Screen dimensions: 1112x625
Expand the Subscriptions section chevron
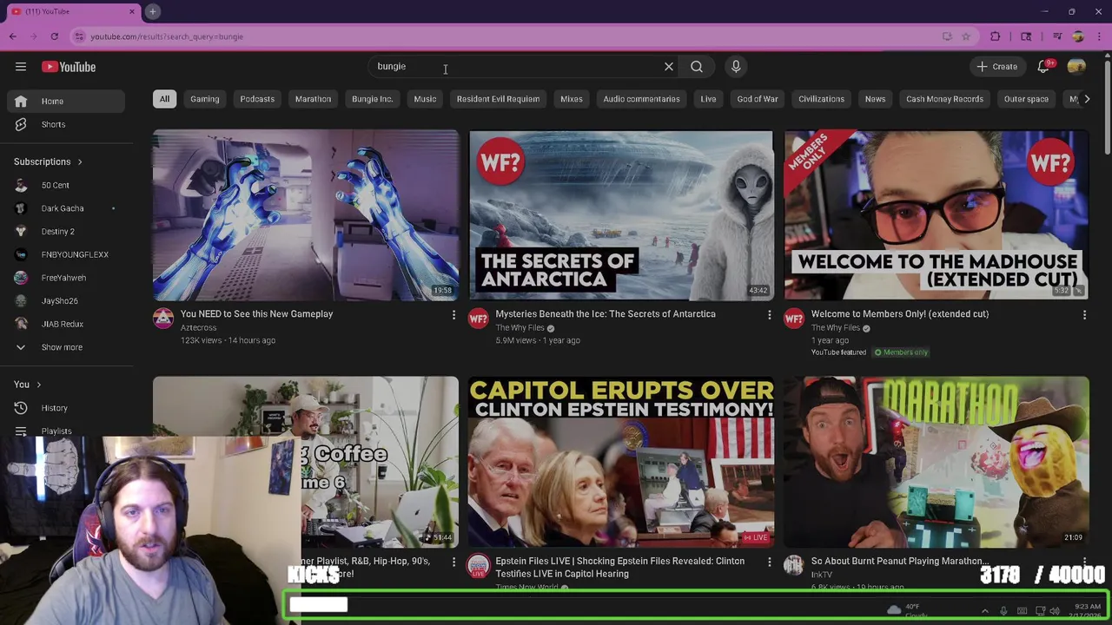[x=80, y=162]
